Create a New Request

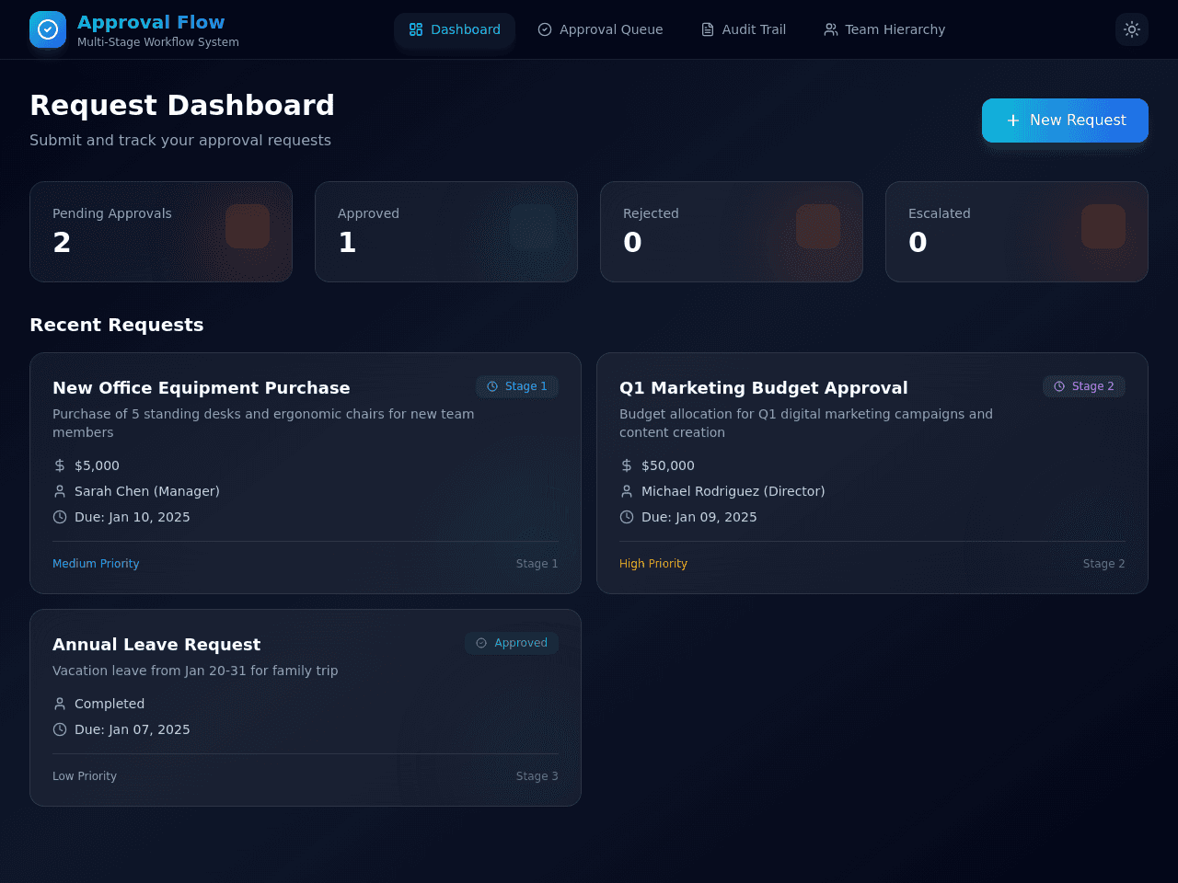(x=1065, y=120)
